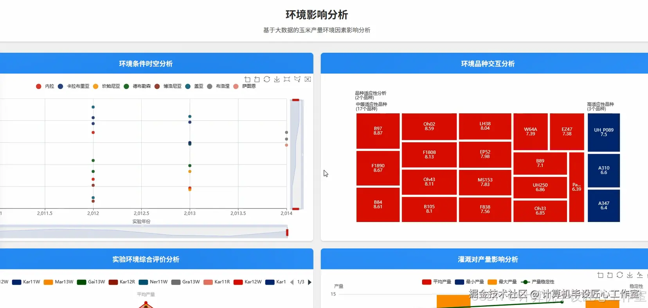Click the 实验年份 axis label
648x308 pixels.
[141, 222]
